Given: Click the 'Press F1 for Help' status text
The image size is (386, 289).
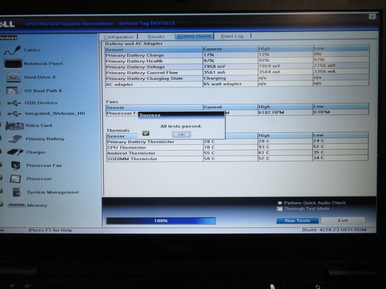Looking at the screenshot, I should (x=51, y=230).
